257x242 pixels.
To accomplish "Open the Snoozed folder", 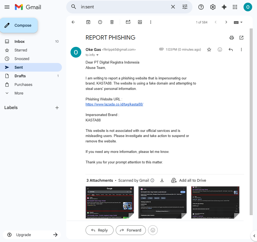I will (x=31, y=59).
